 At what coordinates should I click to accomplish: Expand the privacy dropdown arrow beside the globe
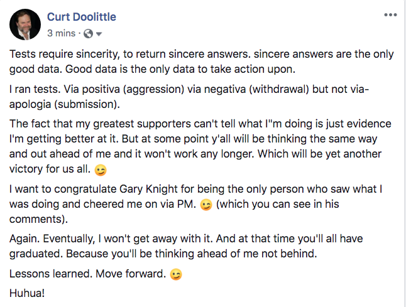[99, 33]
